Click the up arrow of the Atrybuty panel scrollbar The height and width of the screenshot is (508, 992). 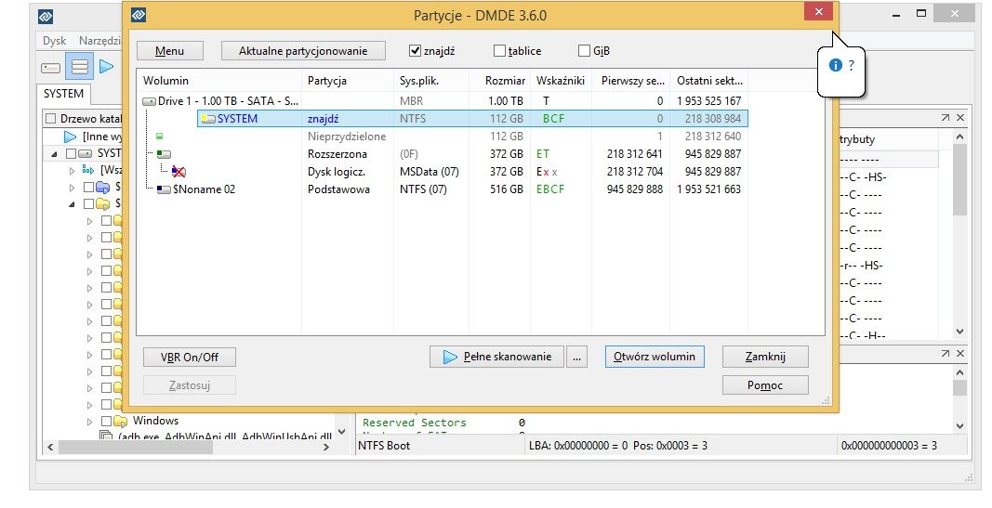click(x=959, y=137)
